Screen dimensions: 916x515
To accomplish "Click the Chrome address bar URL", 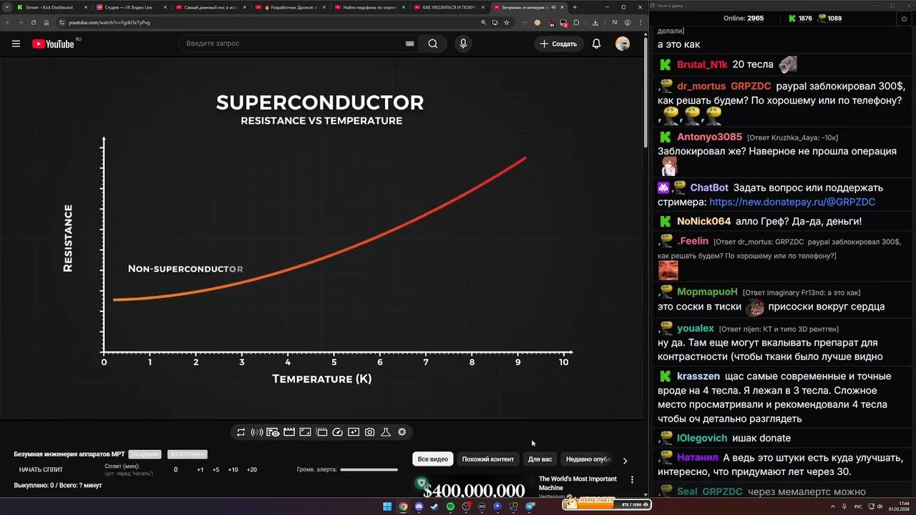I will click(109, 22).
